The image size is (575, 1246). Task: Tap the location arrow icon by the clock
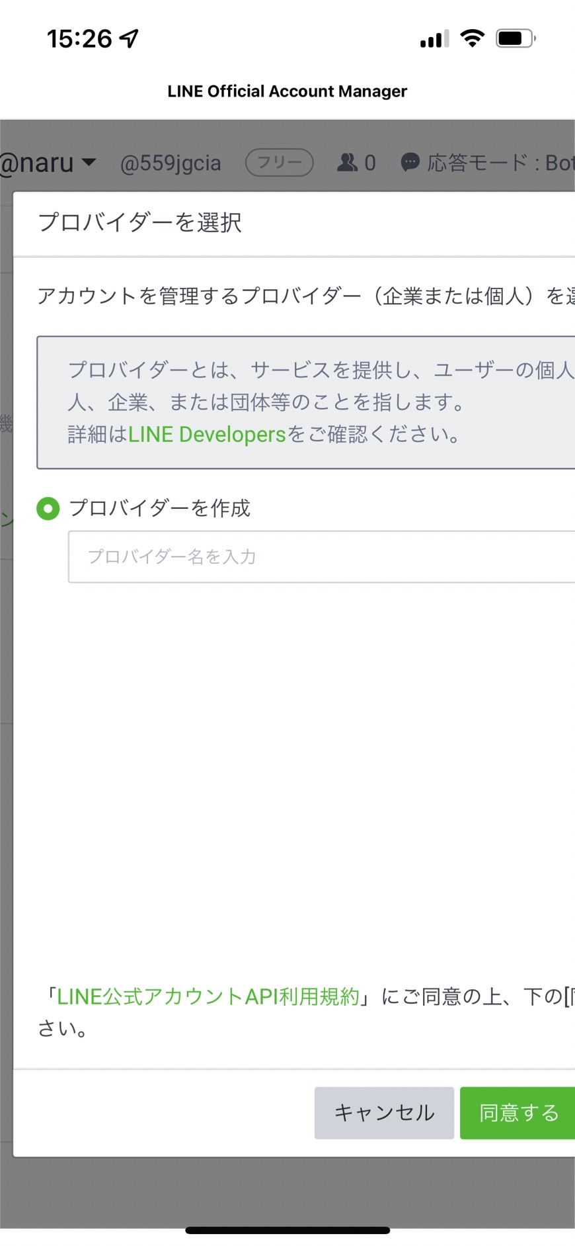click(130, 38)
